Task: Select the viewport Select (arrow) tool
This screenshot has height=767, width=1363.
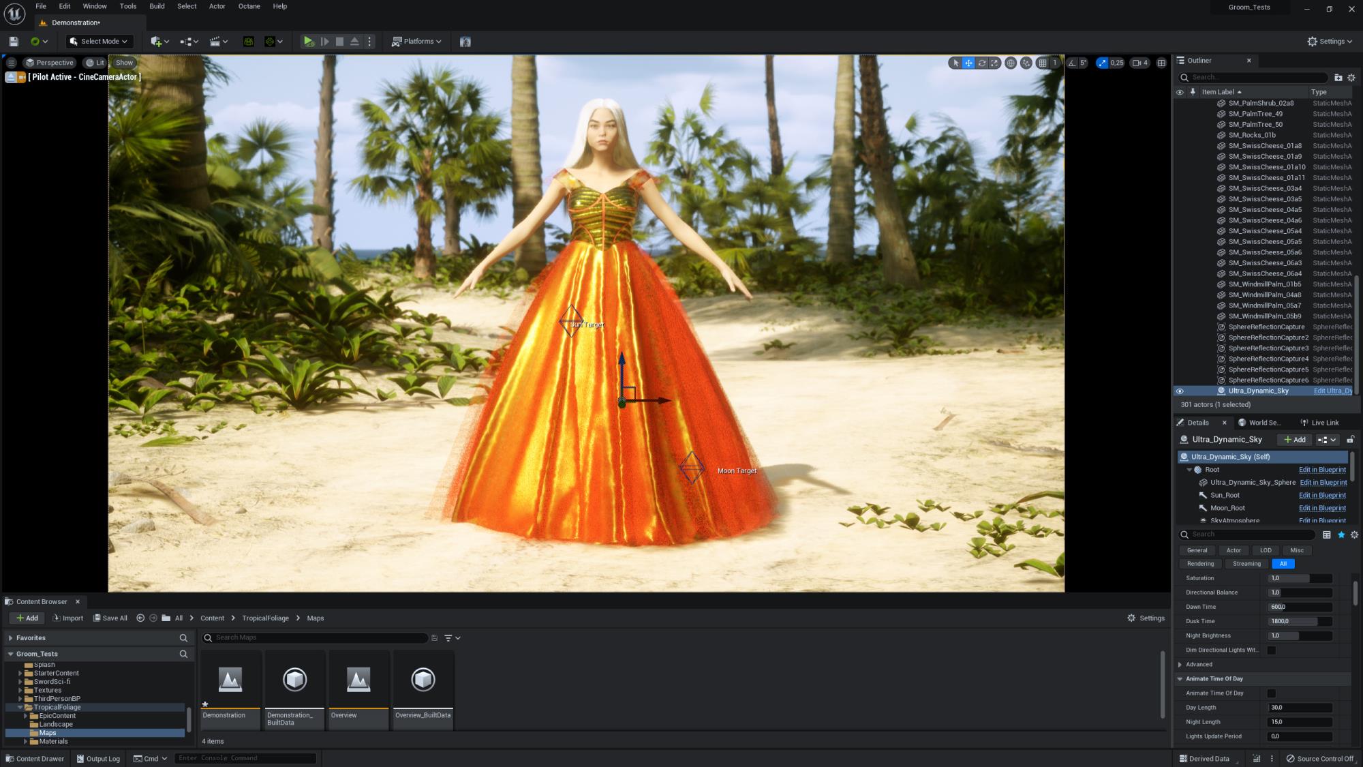Action: 955,63
